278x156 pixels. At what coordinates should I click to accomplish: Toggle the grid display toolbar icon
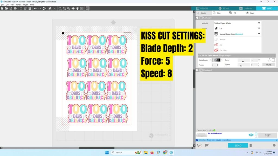[x=88, y=8]
